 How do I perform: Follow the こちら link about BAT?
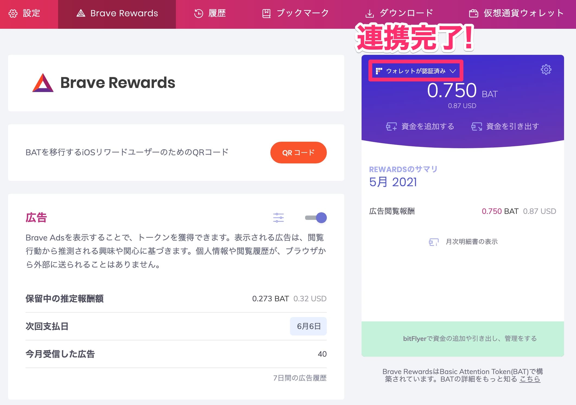click(x=530, y=379)
